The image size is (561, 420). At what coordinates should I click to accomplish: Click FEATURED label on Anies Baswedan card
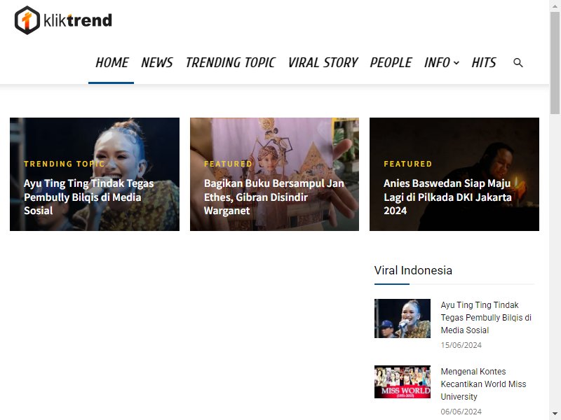coord(408,164)
